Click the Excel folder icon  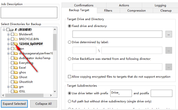16,68
